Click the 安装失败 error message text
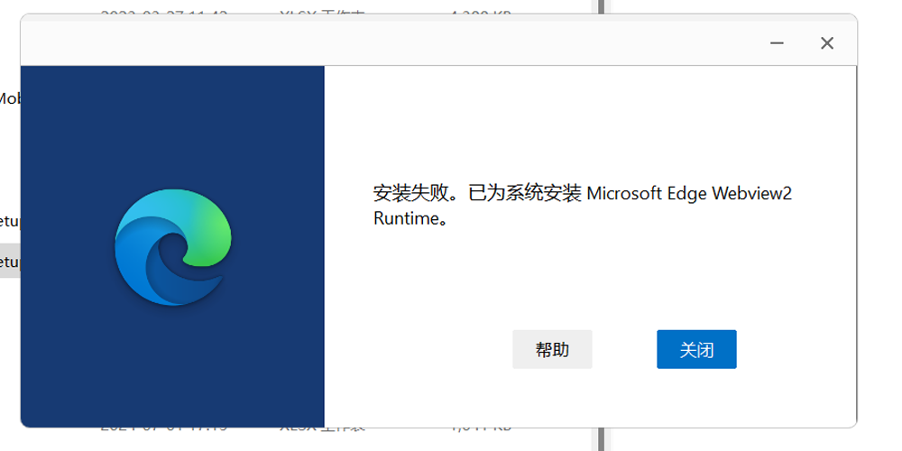Image resolution: width=902 pixels, height=451 pixels. (582, 206)
